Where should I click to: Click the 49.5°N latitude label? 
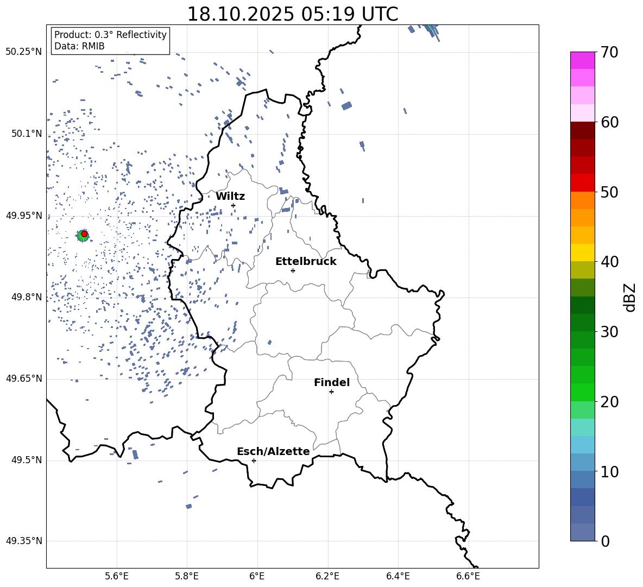coord(27,460)
